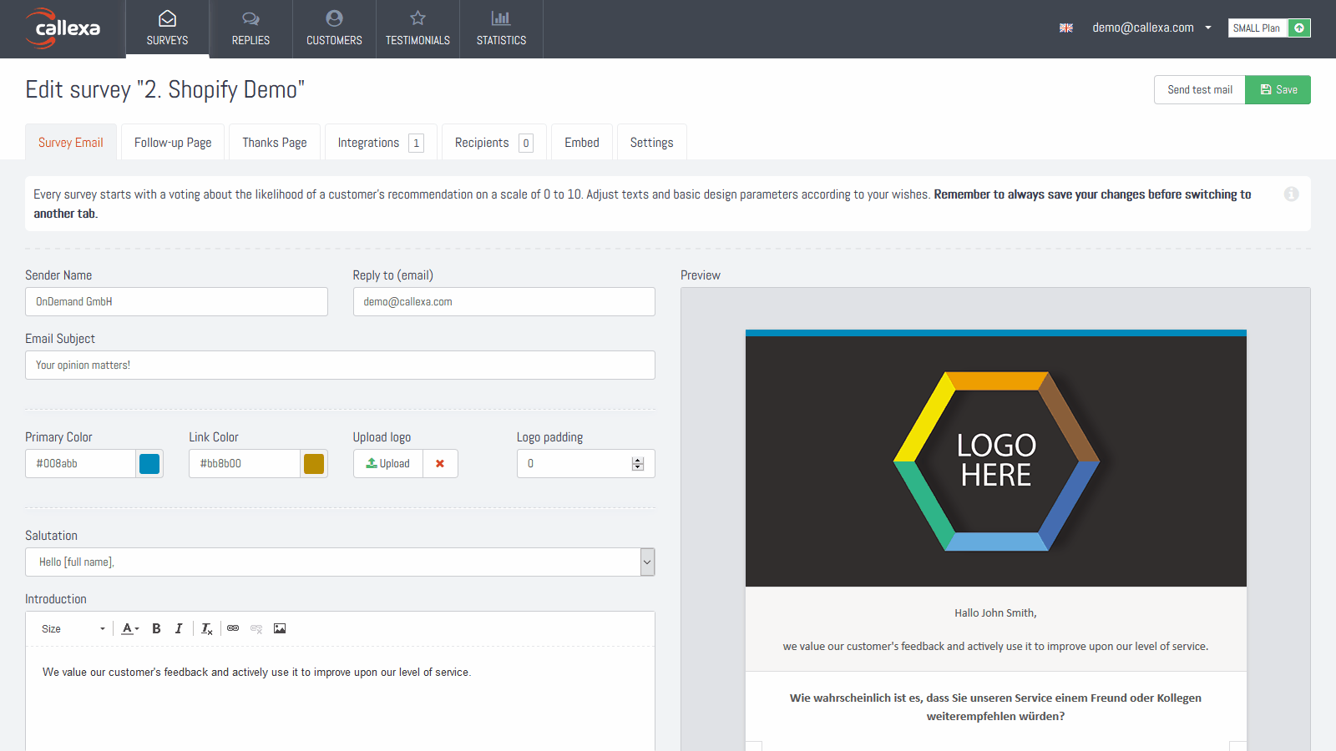The height and width of the screenshot is (751, 1336).
Task: Insert a link via the toolbar icon
Action: tap(233, 628)
